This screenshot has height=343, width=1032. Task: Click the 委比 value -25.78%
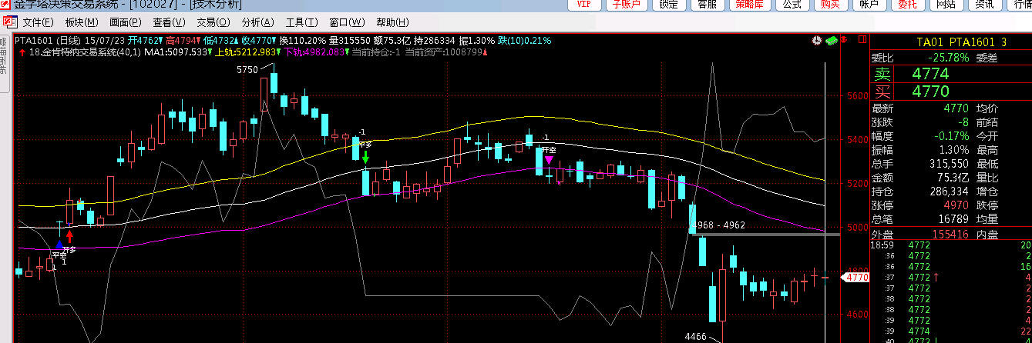(x=948, y=58)
